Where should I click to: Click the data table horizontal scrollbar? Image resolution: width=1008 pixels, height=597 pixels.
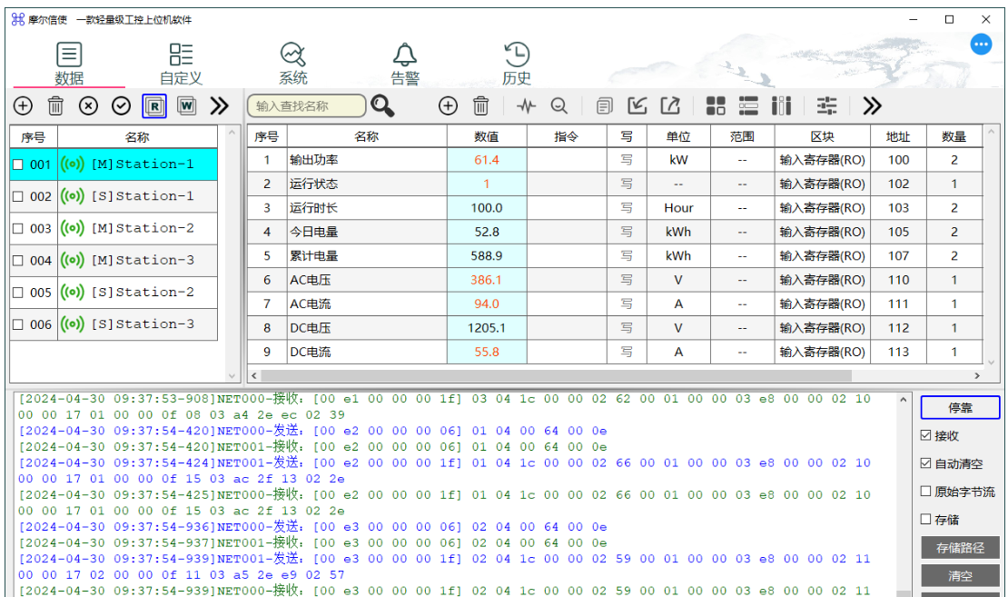(x=556, y=375)
